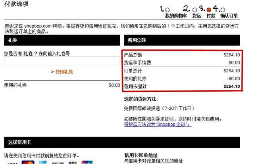Focus the gift voucher number input field

pyautogui.click(x=62, y=61)
